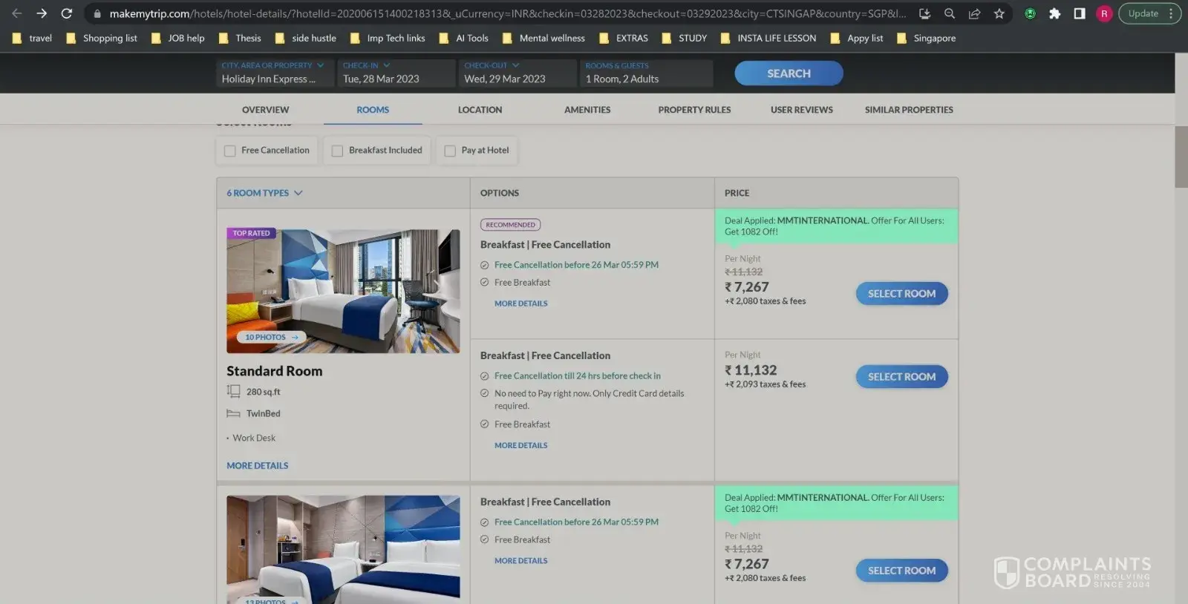Switch to the Amenities tab
Image resolution: width=1188 pixels, height=604 pixels.
coord(587,110)
